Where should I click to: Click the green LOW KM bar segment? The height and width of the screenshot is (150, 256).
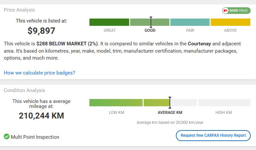[116, 103]
